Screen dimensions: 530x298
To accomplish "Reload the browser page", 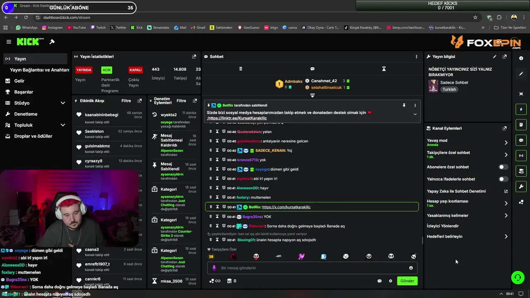I will [26, 17].
